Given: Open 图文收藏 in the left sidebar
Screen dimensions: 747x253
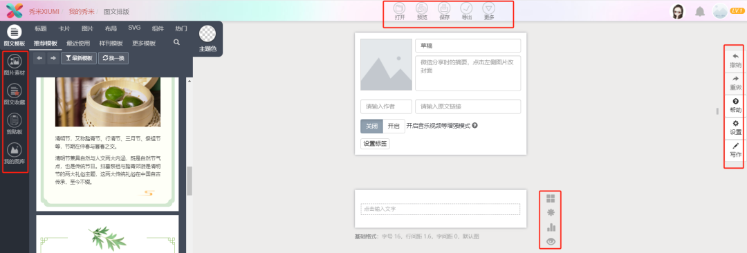Looking at the screenshot, I should click(x=15, y=94).
